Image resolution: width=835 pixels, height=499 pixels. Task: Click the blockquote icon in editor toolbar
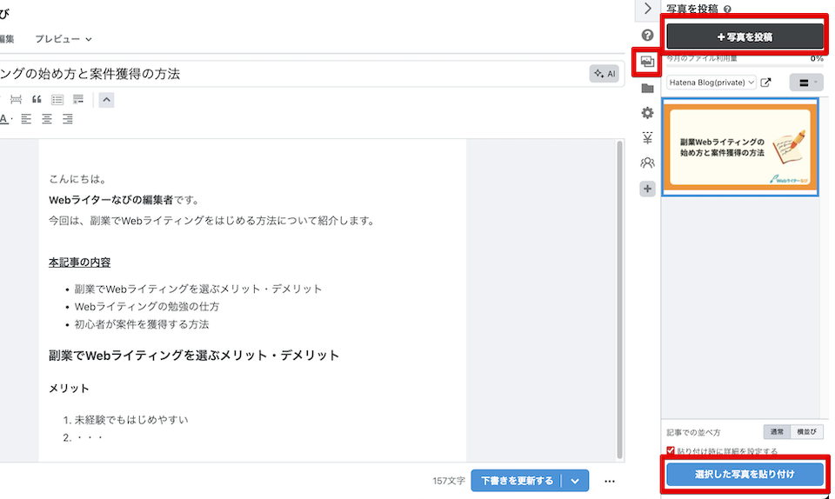pyautogui.click(x=37, y=100)
